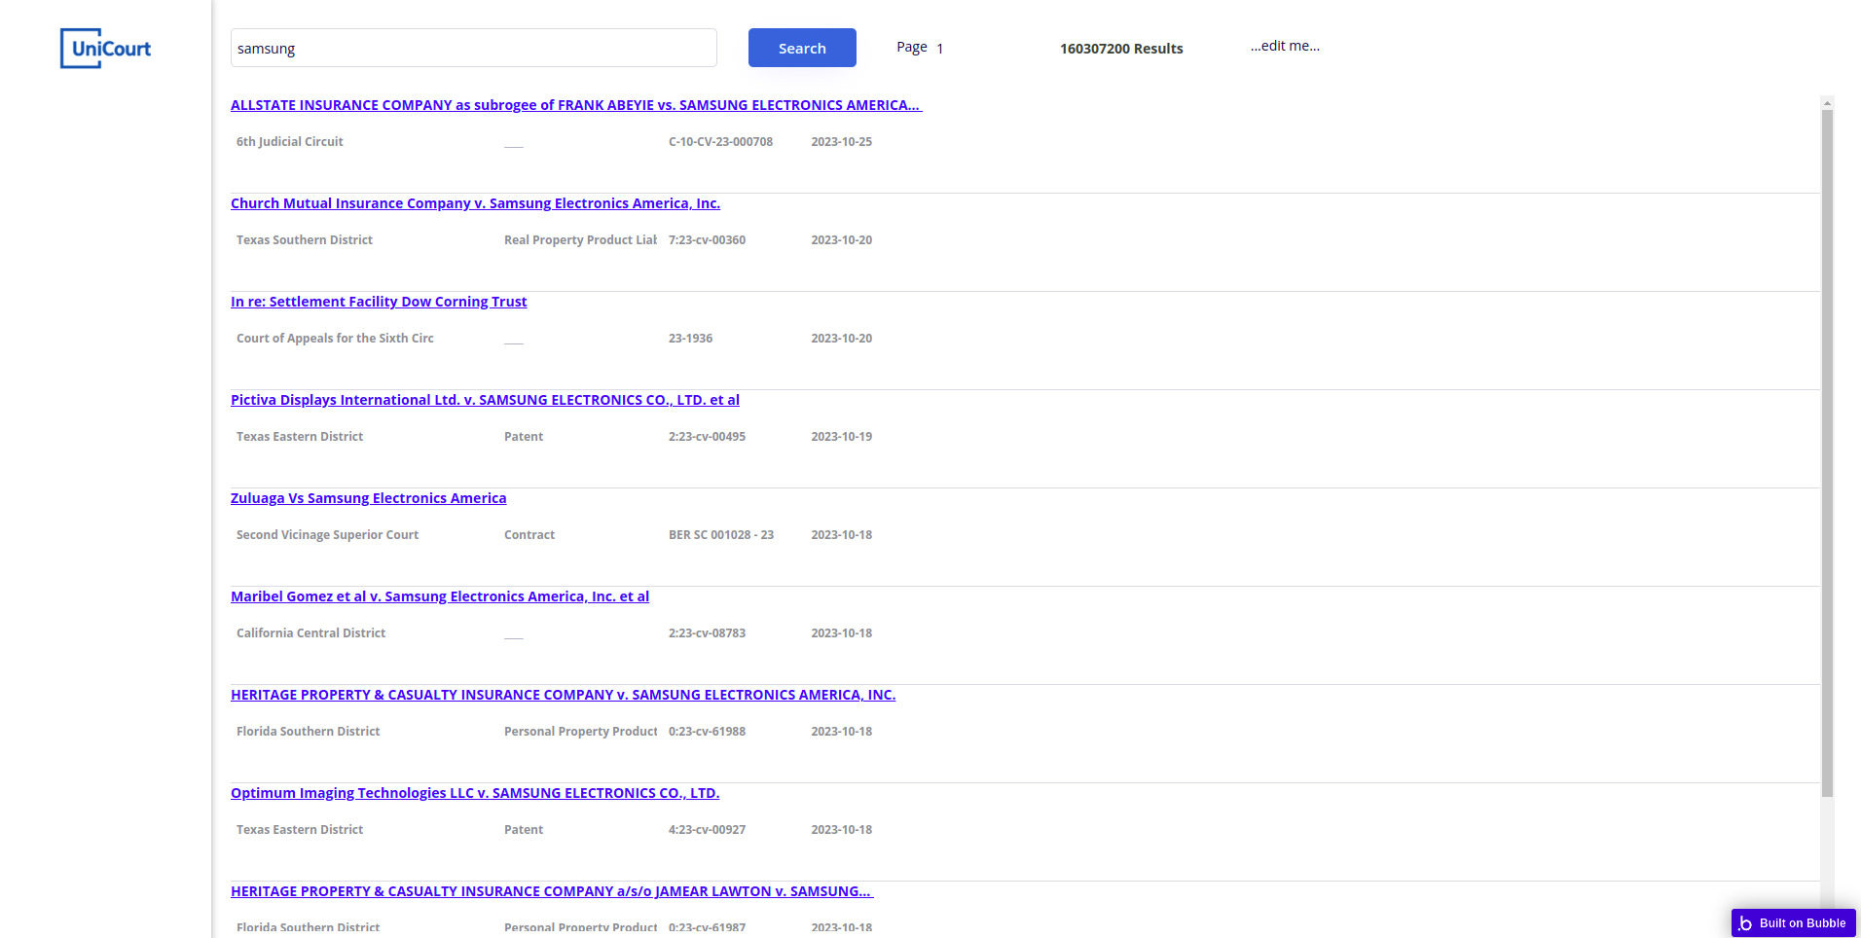Click the Built on Bubble badge
Screen dimensions: 1861x938
click(x=1793, y=922)
